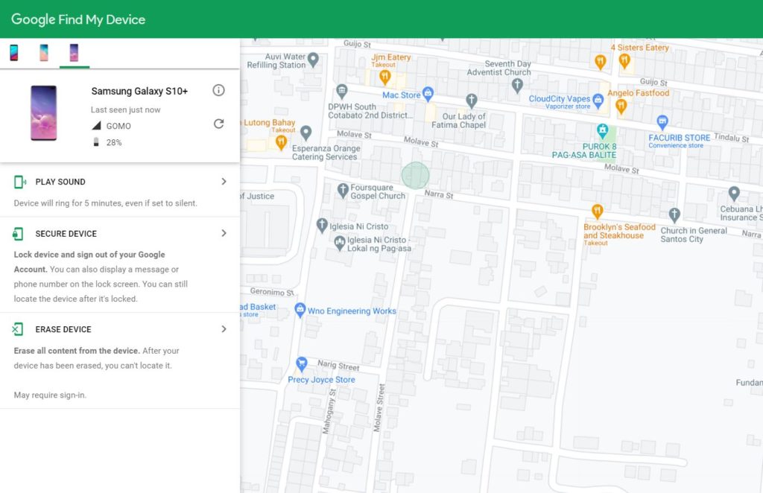Click SECURE DEVICE label
The image size is (763, 493).
click(x=66, y=234)
